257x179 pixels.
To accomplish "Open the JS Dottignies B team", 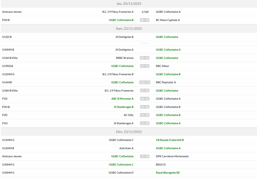I will tap(124, 37).
